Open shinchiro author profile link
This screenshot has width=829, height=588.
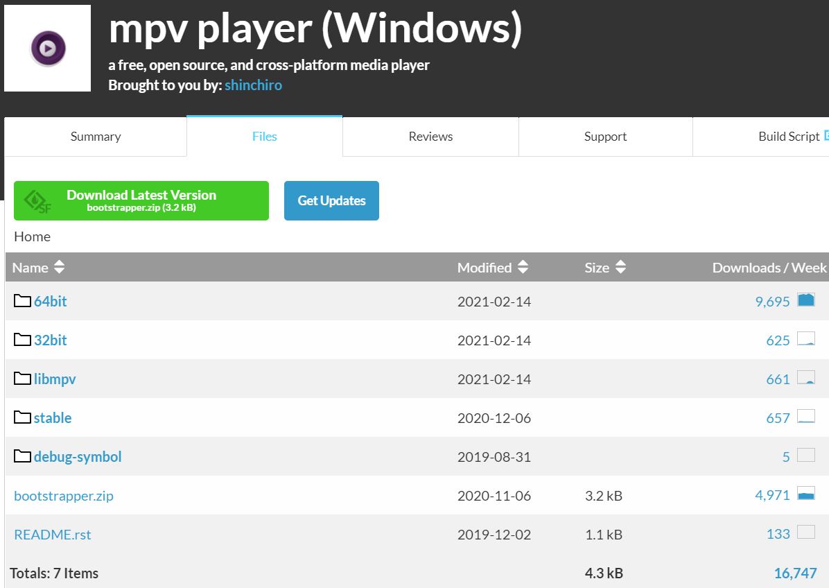(253, 85)
